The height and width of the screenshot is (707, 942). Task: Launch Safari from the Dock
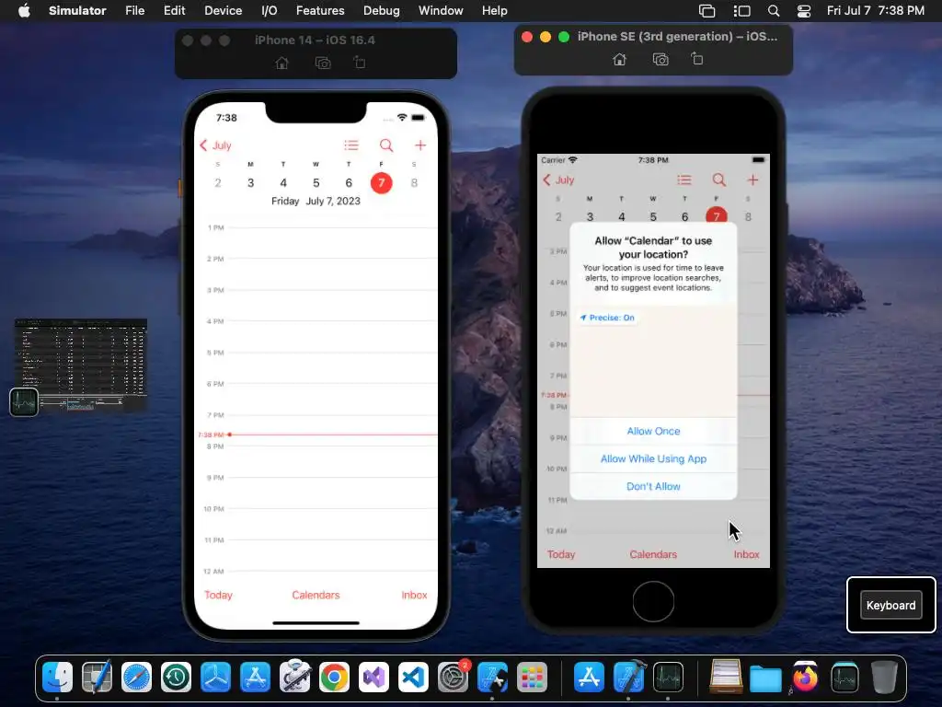pyautogui.click(x=136, y=678)
